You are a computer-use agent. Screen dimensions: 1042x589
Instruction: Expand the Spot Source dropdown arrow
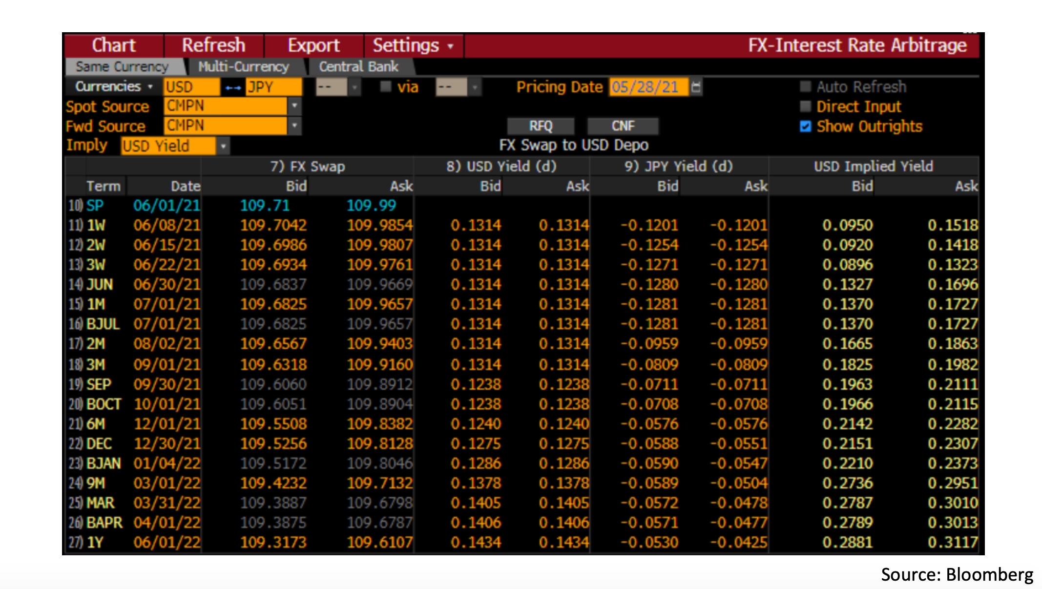point(294,105)
